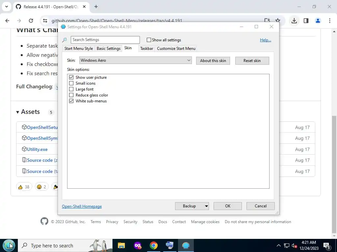Click the muted volume tray icon
Viewport: 337px width, 252px height.
294,245
